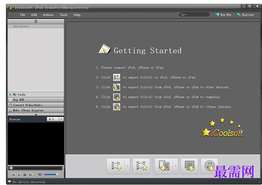Minimize the iCoolsoft window
This screenshot has height=185, width=262.
pos(244,6)
